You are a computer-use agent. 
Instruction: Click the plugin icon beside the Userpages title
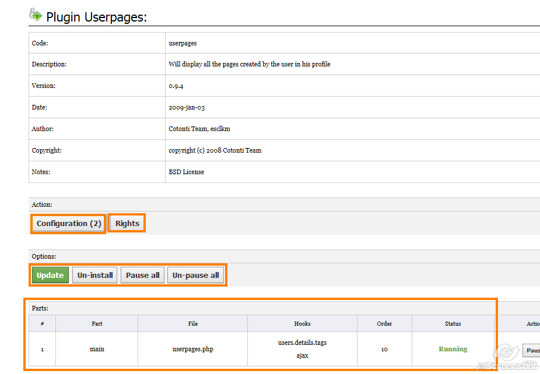(36, 15)
